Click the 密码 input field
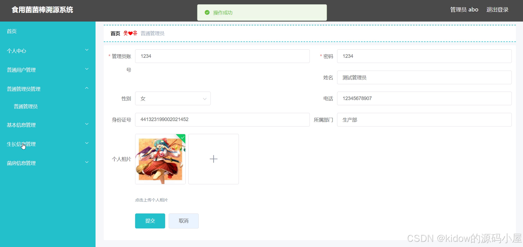This screenshot has width=523, height=247. 424,56
